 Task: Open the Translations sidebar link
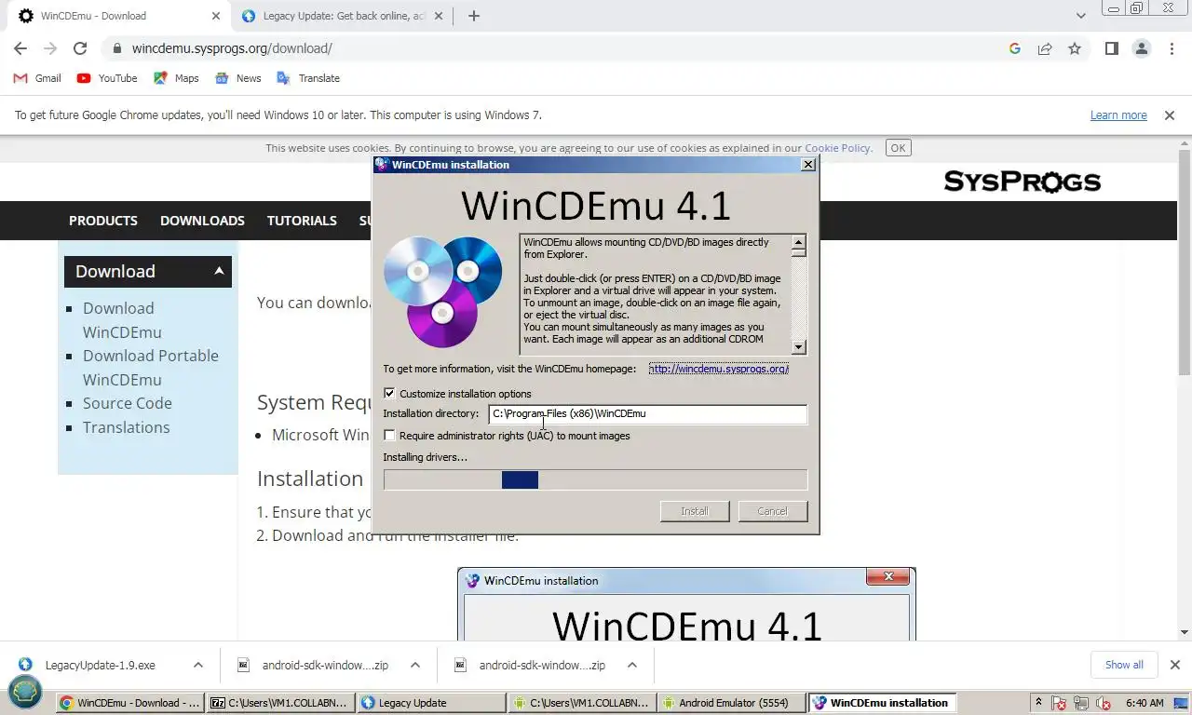[x=126, y=427]
